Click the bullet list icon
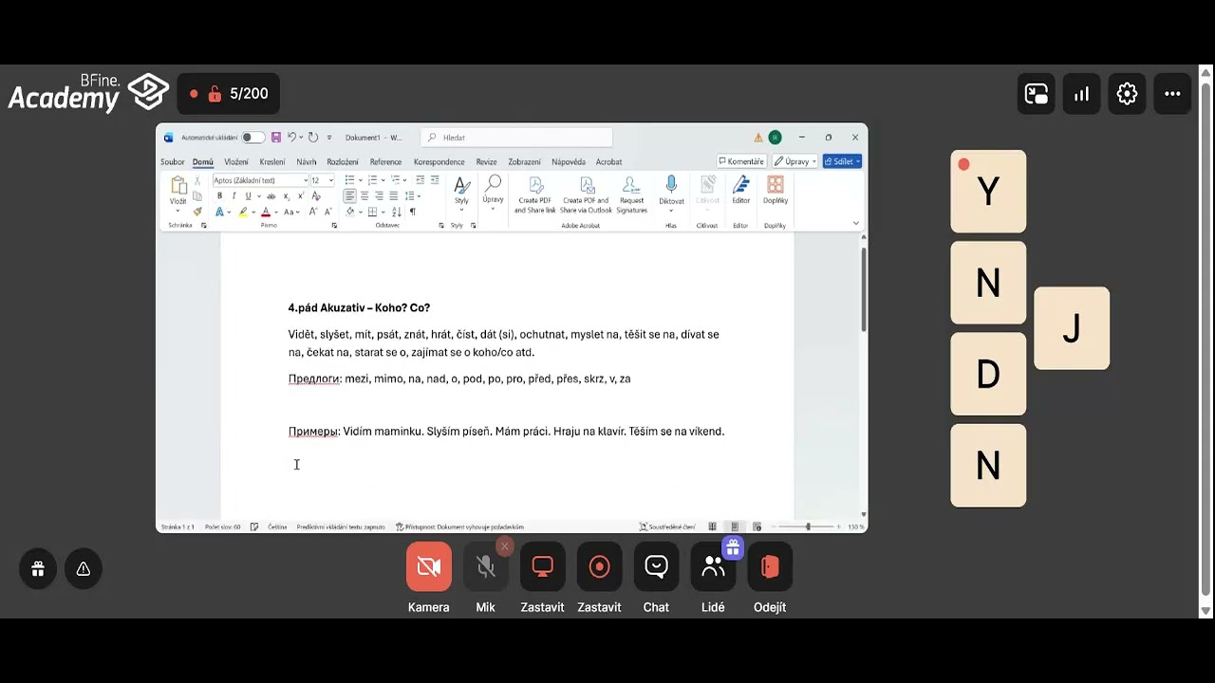 350,180
